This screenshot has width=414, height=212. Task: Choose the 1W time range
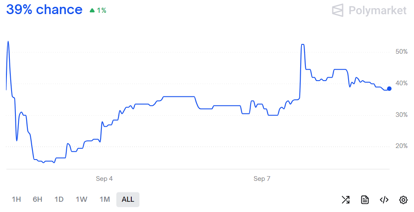point(81,199)
